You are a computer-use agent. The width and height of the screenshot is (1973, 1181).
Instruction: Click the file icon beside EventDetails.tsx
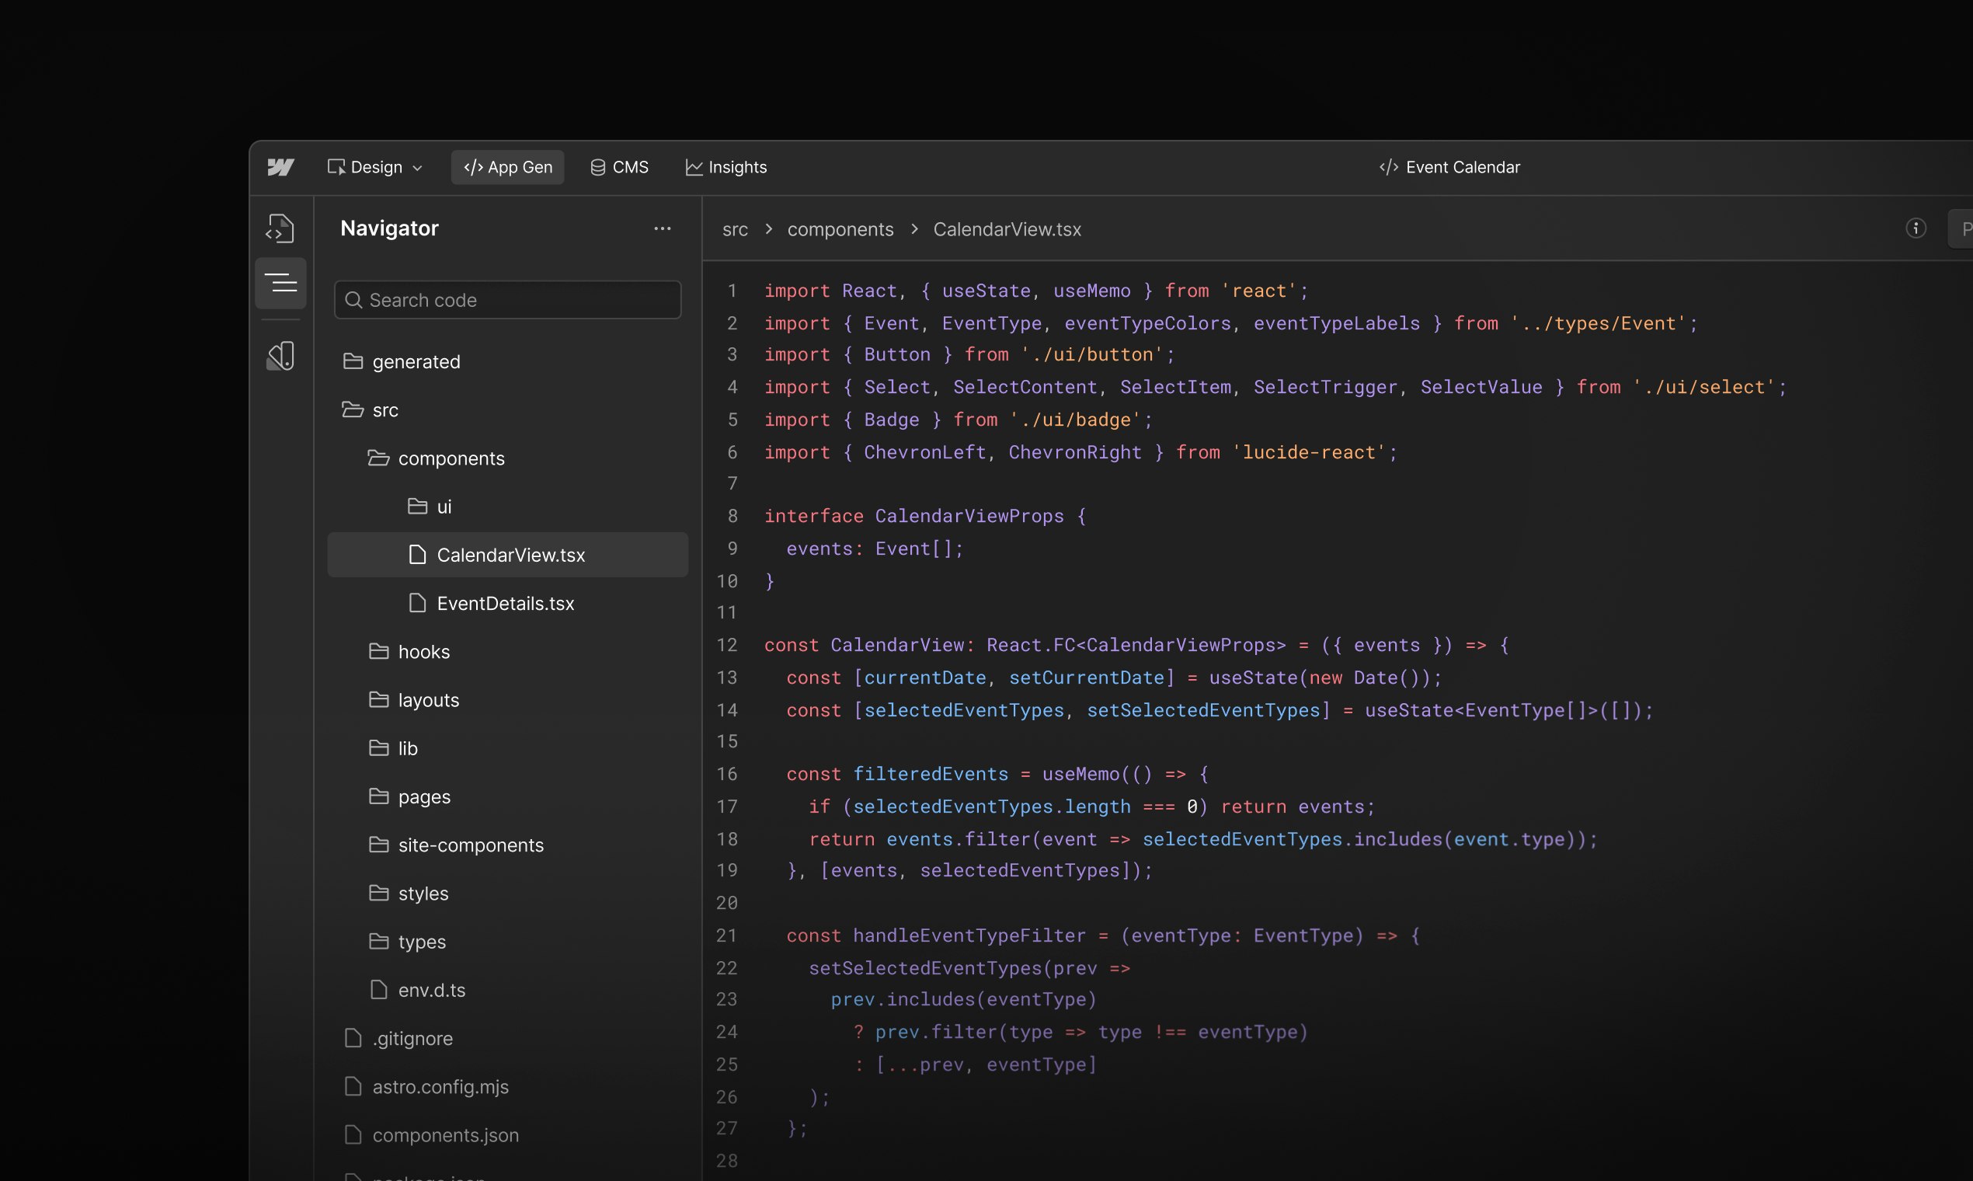pyautogui.click(x=419, y=603)
